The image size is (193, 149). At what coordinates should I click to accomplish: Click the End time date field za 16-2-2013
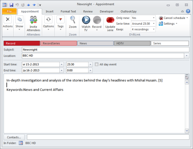(41, 70)
